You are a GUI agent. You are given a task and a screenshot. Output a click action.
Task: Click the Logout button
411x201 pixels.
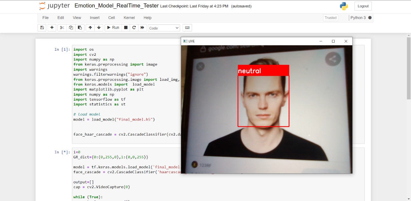[363, 6]
